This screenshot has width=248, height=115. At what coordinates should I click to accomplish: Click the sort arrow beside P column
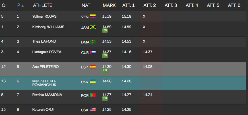(x=23, y=6)
